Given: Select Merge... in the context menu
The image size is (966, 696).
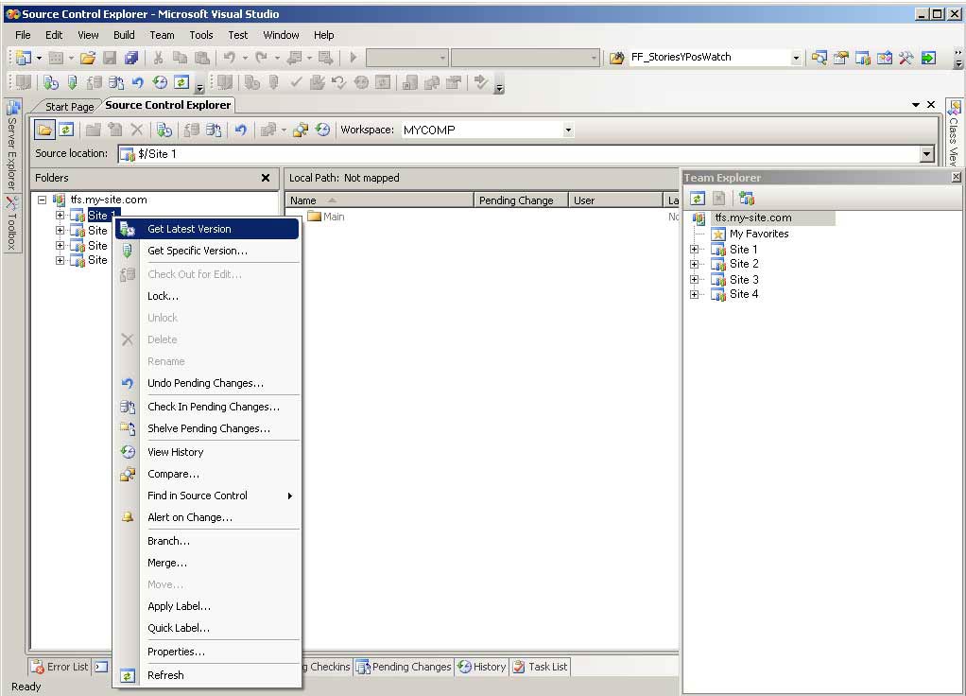Looking at the screenshot, I should pos(208,563).
